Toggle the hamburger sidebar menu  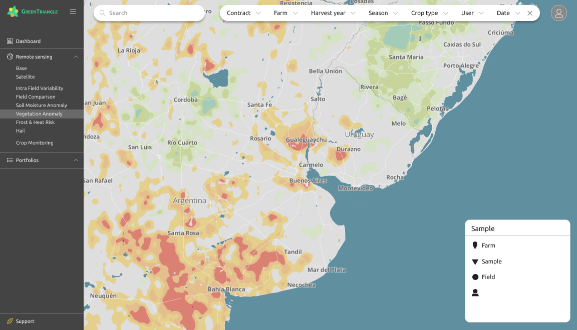pos(73,11)
